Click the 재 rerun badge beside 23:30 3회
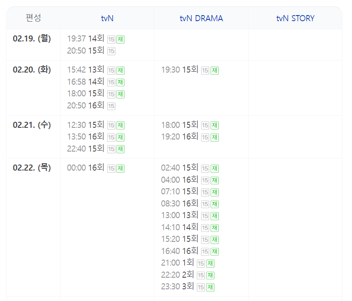Viewport: 352px width, 301px height. click(210, 287)
